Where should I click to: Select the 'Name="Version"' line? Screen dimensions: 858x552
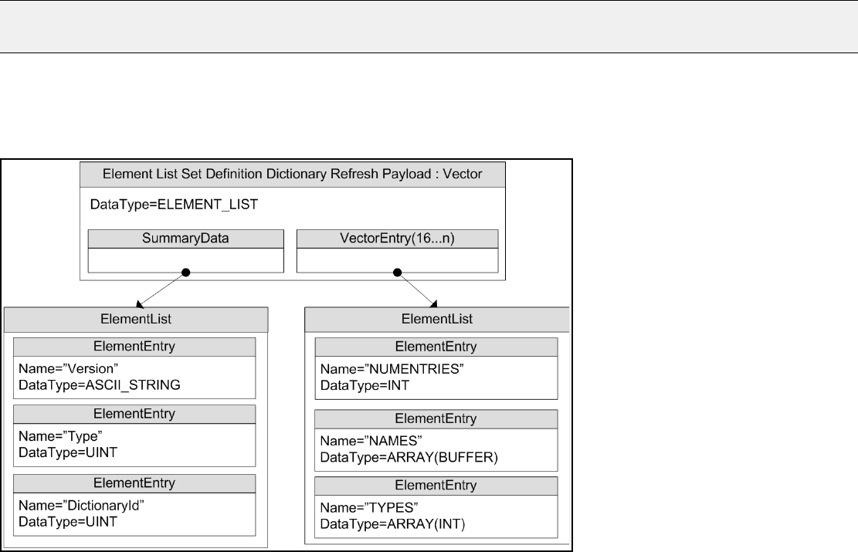(69, 369)
